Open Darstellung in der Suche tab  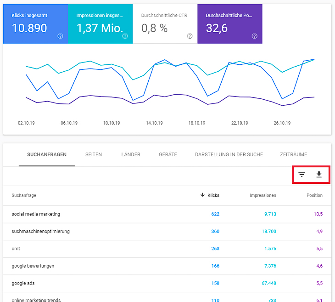(229, 155)
